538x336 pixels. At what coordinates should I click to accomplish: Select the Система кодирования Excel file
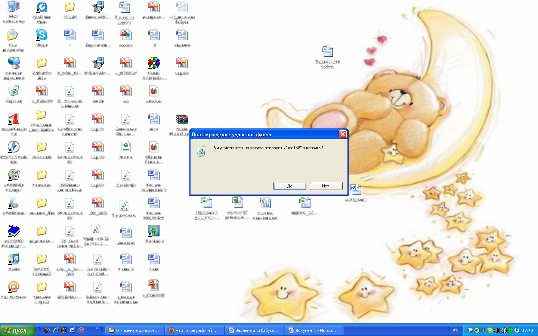click(265, 209)
